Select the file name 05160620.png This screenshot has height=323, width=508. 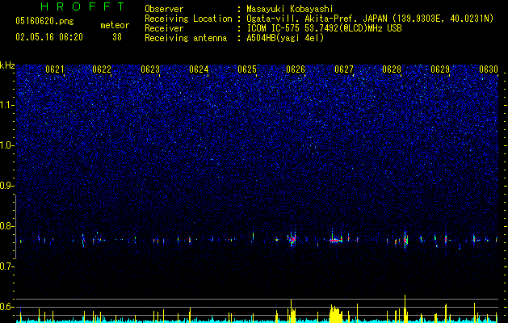(x=44, y=21)
